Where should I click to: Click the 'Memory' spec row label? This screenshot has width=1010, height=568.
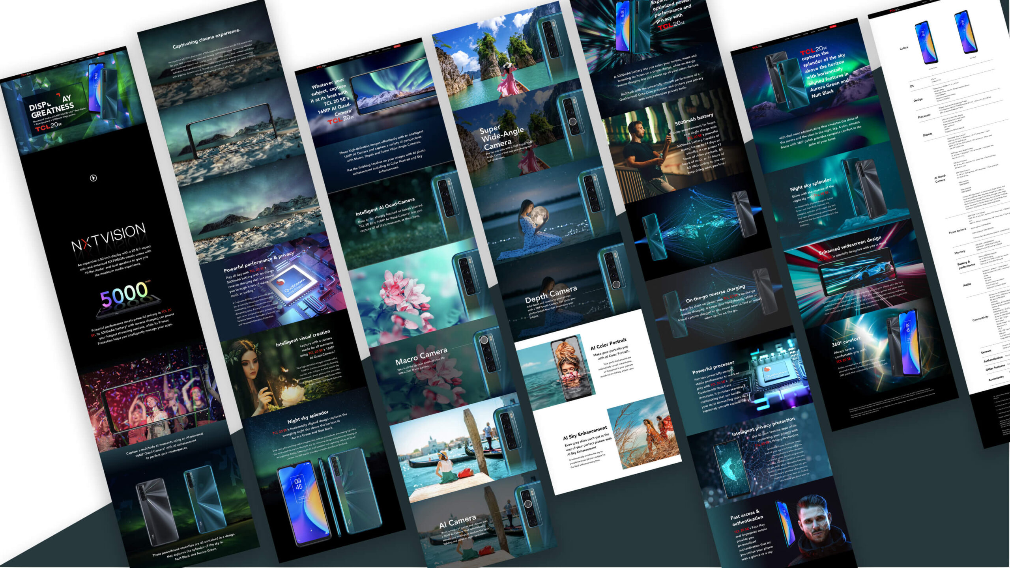(x=960, y=252)
